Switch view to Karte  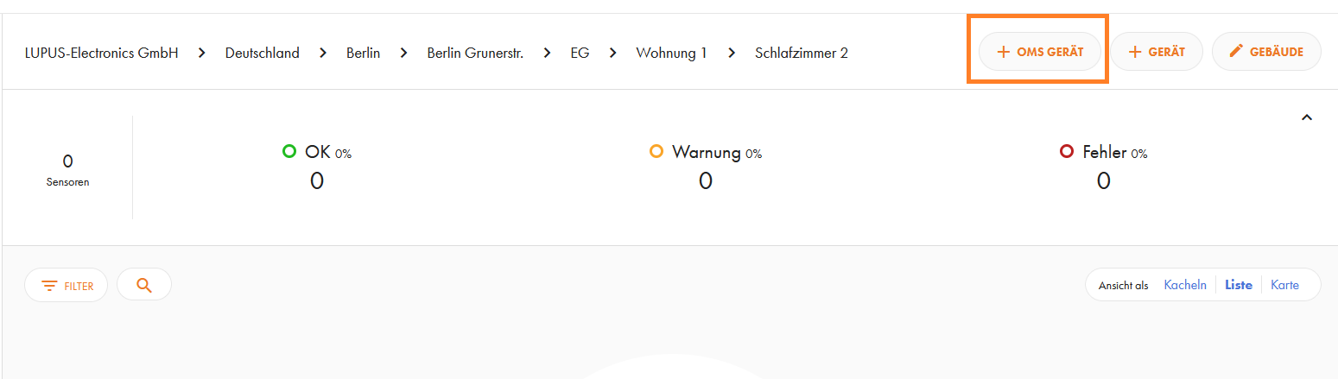point(1284,285)
